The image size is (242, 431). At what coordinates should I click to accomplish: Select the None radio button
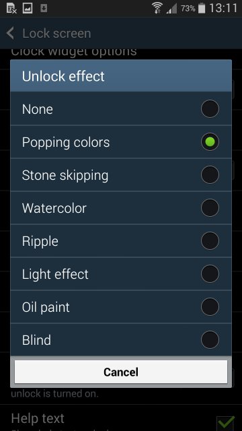click(210, 109)
